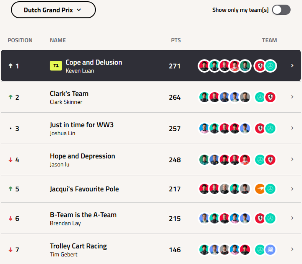Sort by the PTS column header

176,40
